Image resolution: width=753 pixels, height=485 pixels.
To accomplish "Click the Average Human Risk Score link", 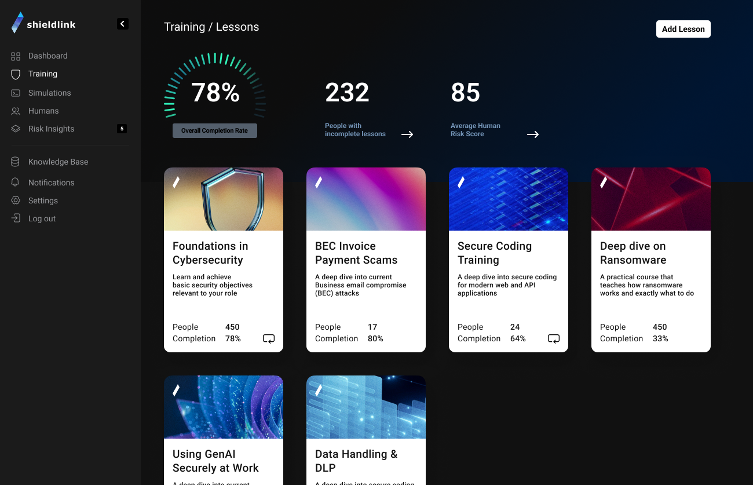I will [x=476, y=130].
